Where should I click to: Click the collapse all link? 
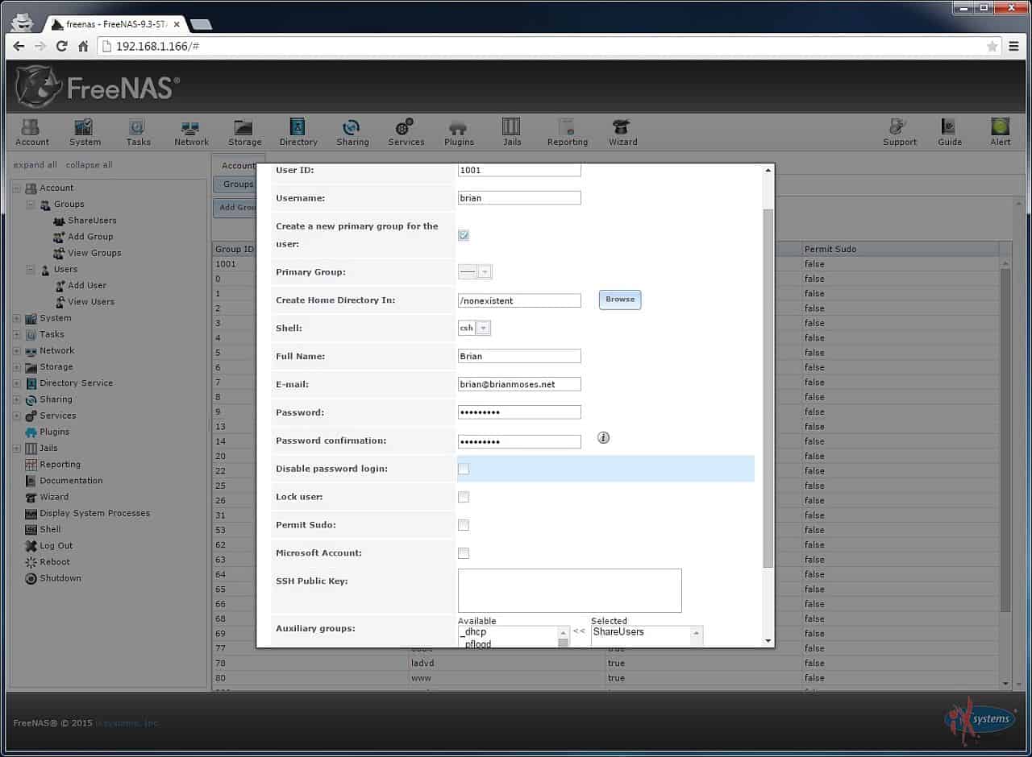pos(89,165)
